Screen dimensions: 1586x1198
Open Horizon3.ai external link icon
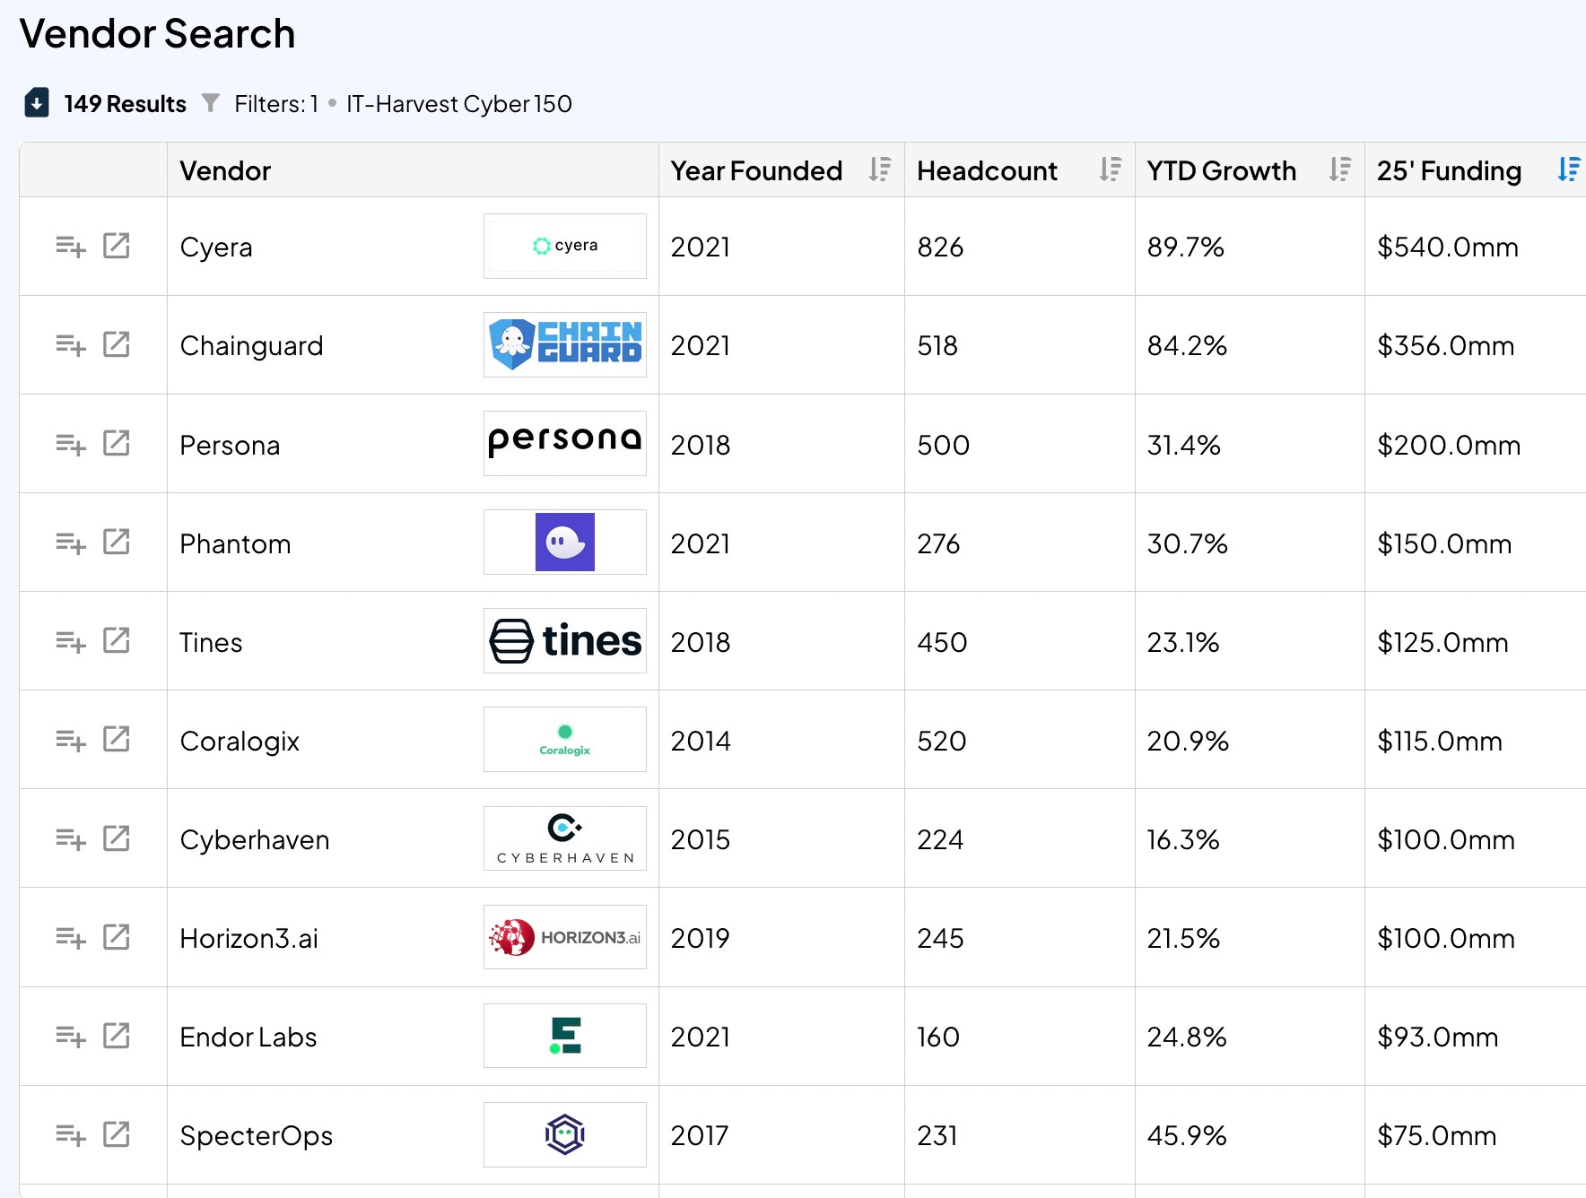(x=117, y=937)
